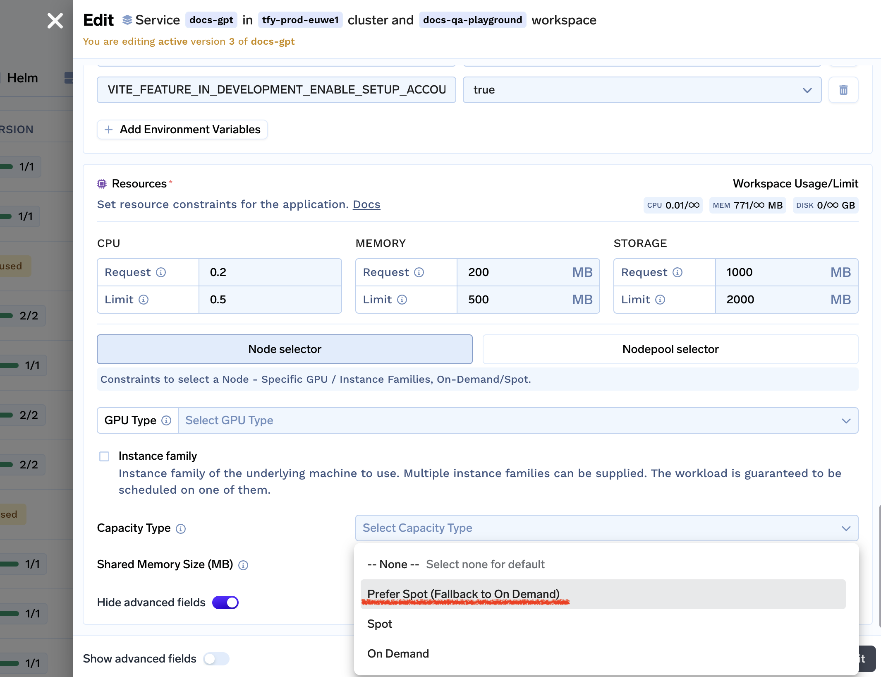The width and height of the screenshot is (881, 677).
Task: Open the Docs link under Resources
Action: click(366, 204)
